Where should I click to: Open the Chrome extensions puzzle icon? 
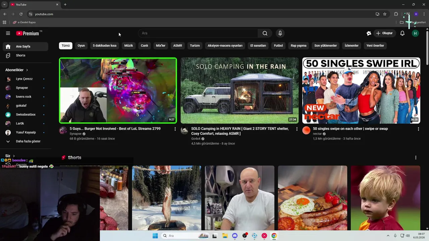(396, 14)
